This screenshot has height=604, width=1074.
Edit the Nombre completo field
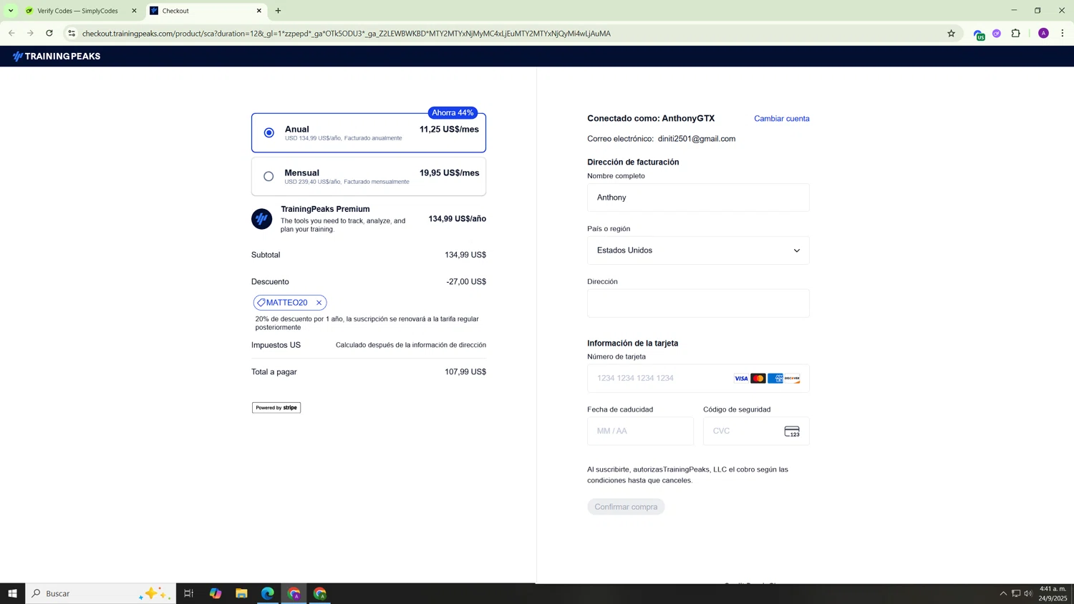point(698,198)
